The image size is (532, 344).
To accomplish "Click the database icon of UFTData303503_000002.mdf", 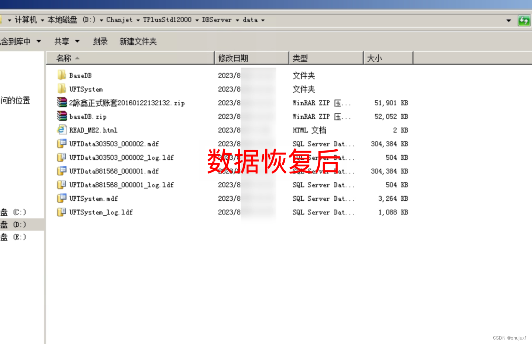I will click(62, 144).
